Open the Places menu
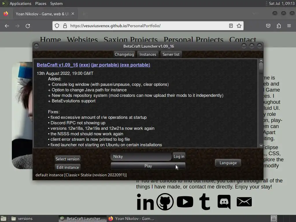296x222 pixels. (40, 3)
